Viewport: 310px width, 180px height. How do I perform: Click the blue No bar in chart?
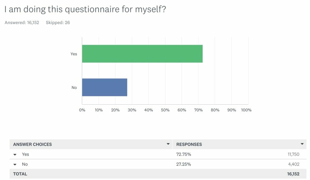104,87
